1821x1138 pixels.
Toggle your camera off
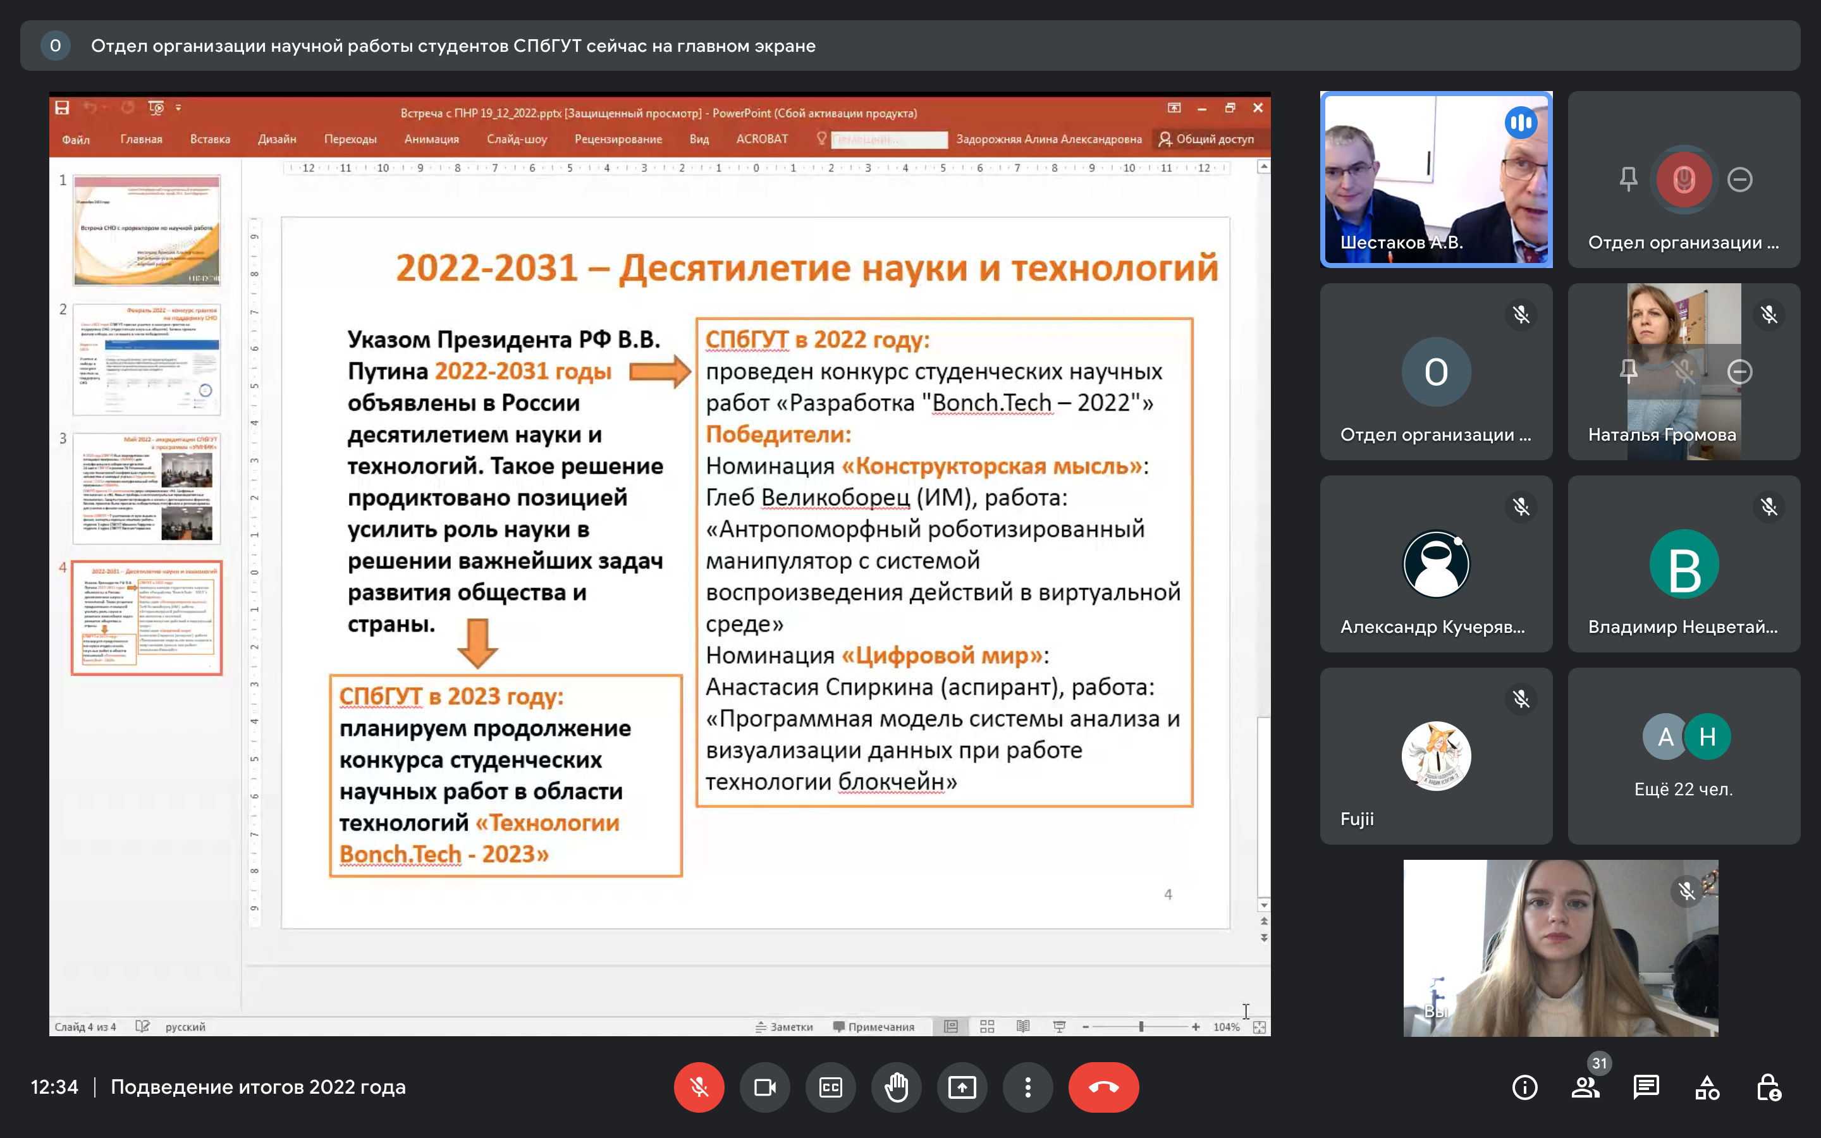coord(764,1087)
